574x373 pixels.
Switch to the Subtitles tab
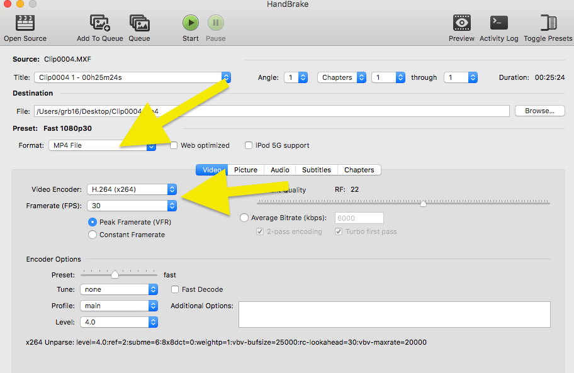pyautogui.click(x=317, y=170)
